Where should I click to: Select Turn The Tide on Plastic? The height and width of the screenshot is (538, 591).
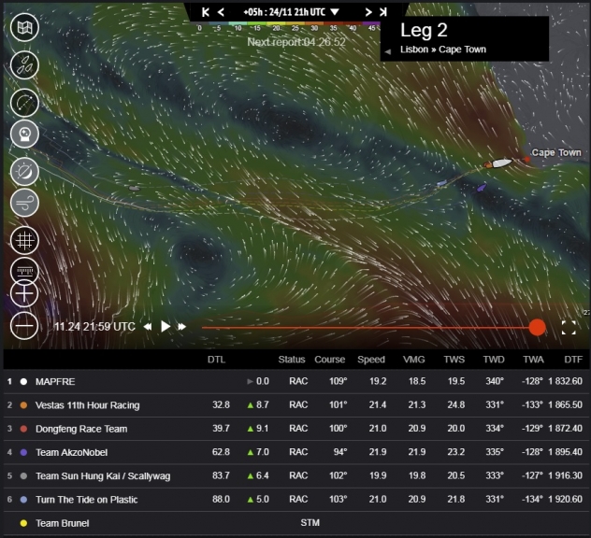[295, 500]
